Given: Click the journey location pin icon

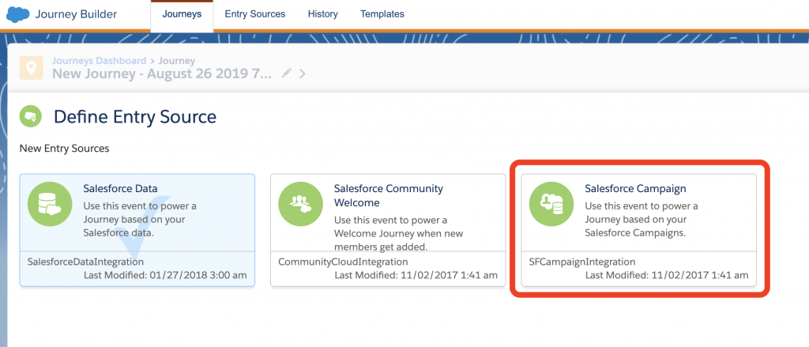Looking at the screenshot, I should (31, 68).
